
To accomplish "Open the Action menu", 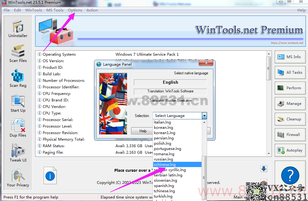I will 92,10.
